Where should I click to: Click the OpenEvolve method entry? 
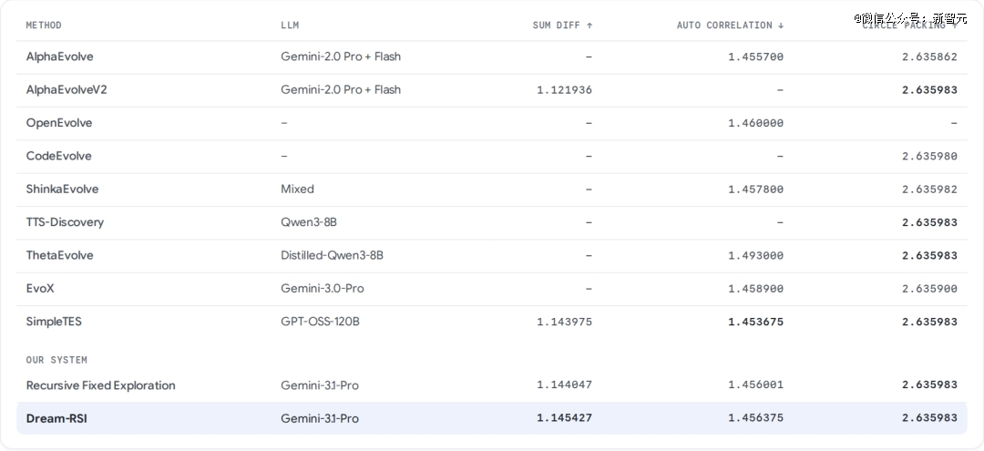coord(59,123)
